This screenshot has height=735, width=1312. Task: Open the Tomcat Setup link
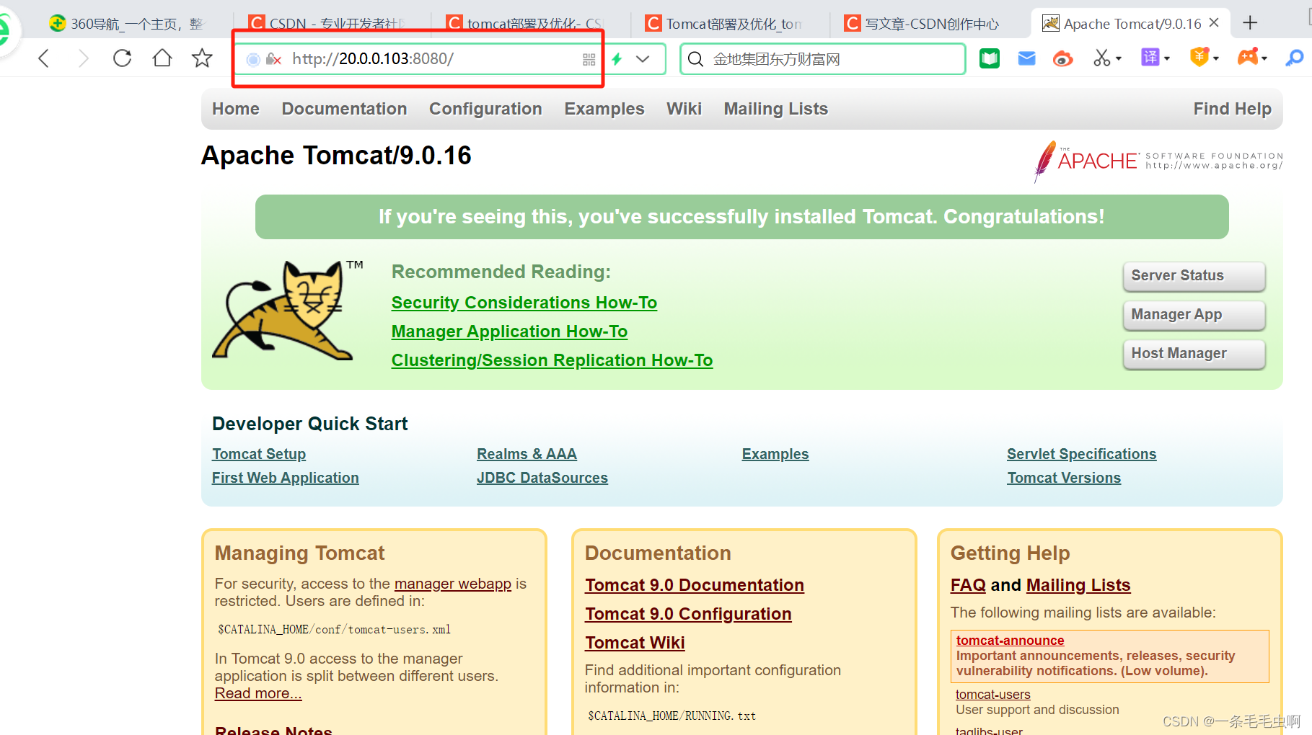tap(259, 454)
